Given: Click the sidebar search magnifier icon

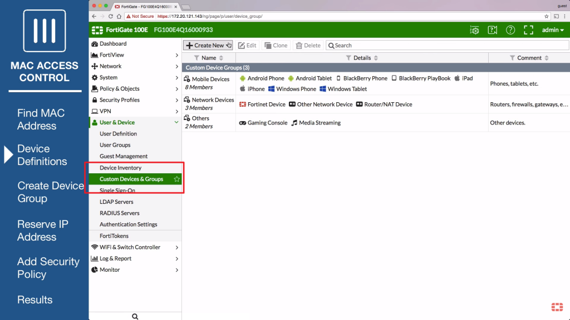Looking at the screenshot, I should [x=135, y=316].
